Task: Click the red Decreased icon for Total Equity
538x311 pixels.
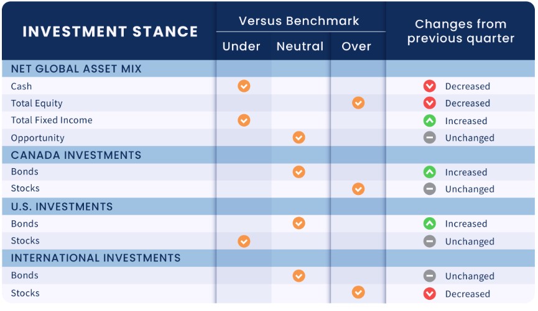Action: [x=430, y=103]
